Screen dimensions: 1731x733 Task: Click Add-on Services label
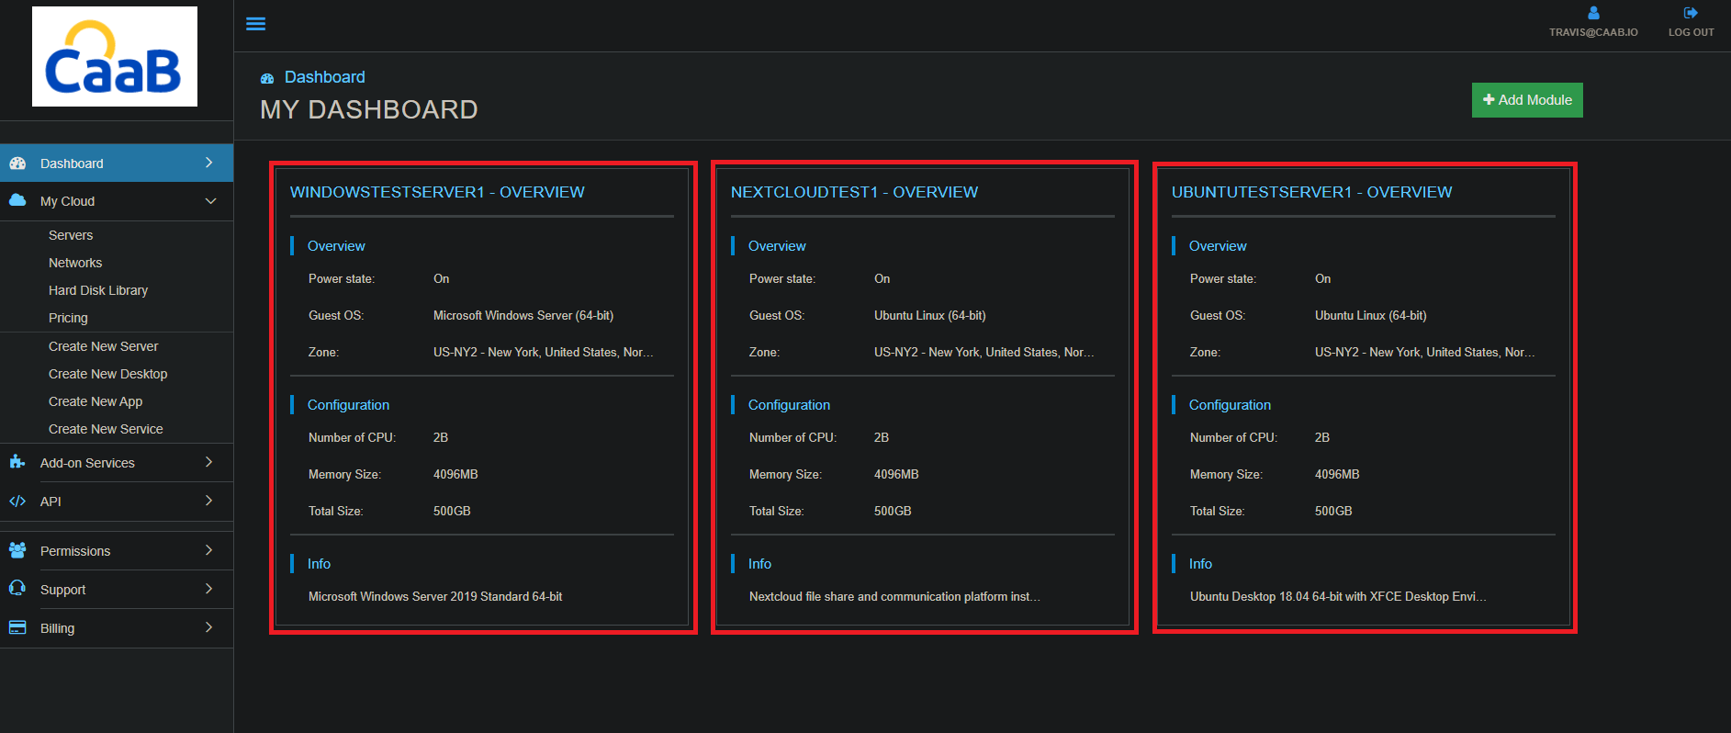(87, 463)
